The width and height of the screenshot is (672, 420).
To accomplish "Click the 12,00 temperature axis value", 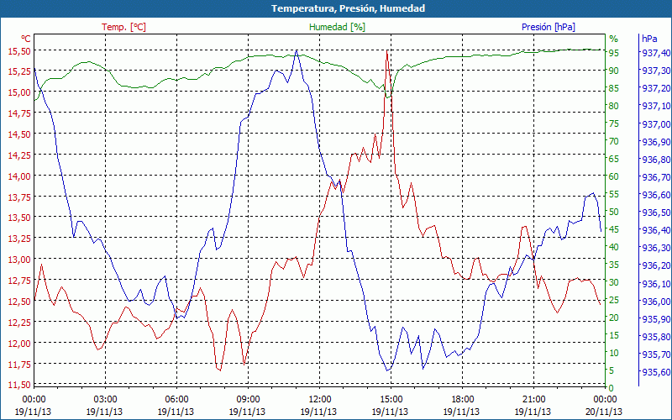I will tap(19, 344).
